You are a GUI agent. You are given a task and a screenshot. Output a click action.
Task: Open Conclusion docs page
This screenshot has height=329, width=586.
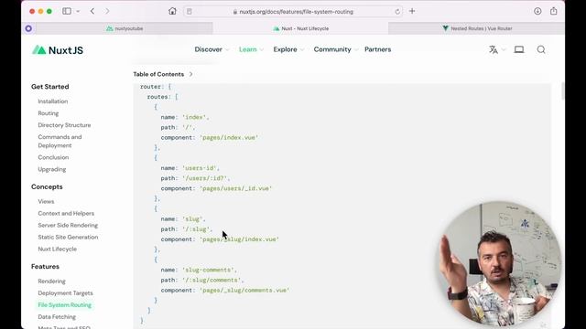pos(53,157)
